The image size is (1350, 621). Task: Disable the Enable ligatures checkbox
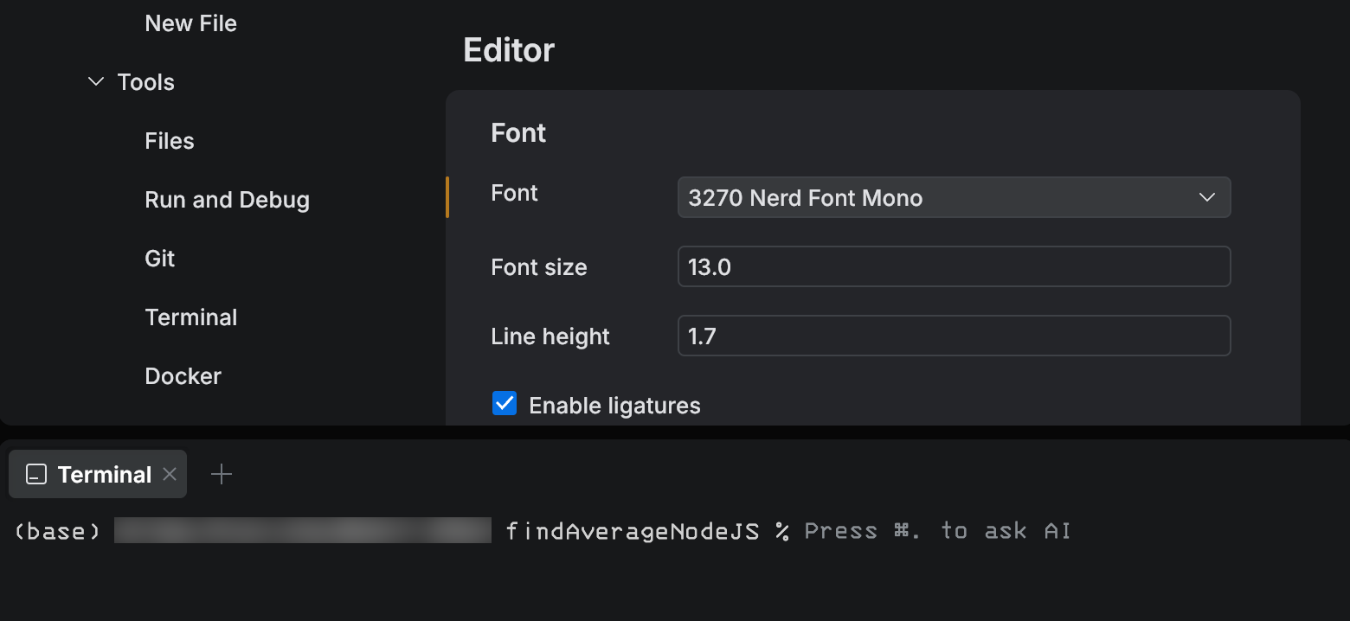click(505, 403)
